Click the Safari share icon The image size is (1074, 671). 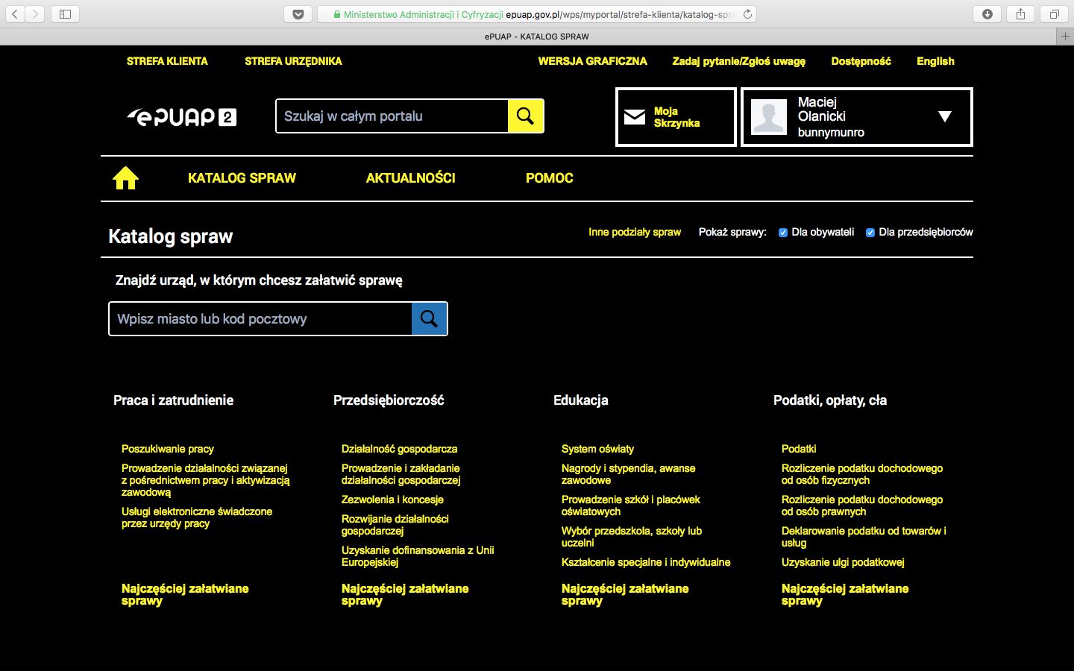[x=1021, y=14]
